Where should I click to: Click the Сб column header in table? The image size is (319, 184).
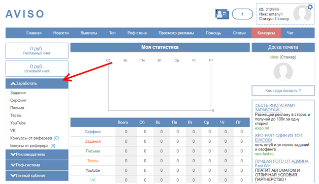click(x=142, y=122)
